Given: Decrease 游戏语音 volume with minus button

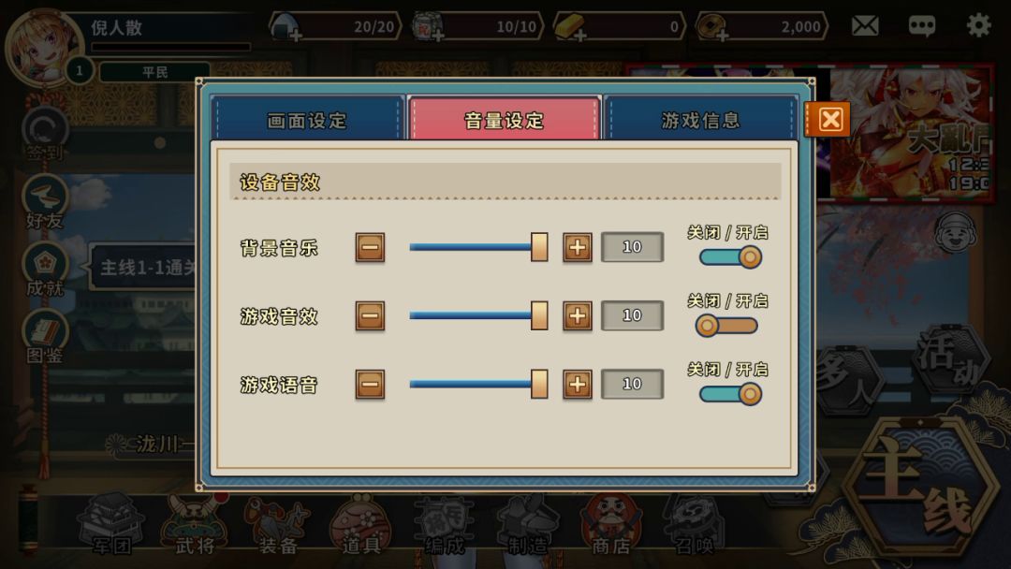Looking at the screenshot, I should pos(370,384).
